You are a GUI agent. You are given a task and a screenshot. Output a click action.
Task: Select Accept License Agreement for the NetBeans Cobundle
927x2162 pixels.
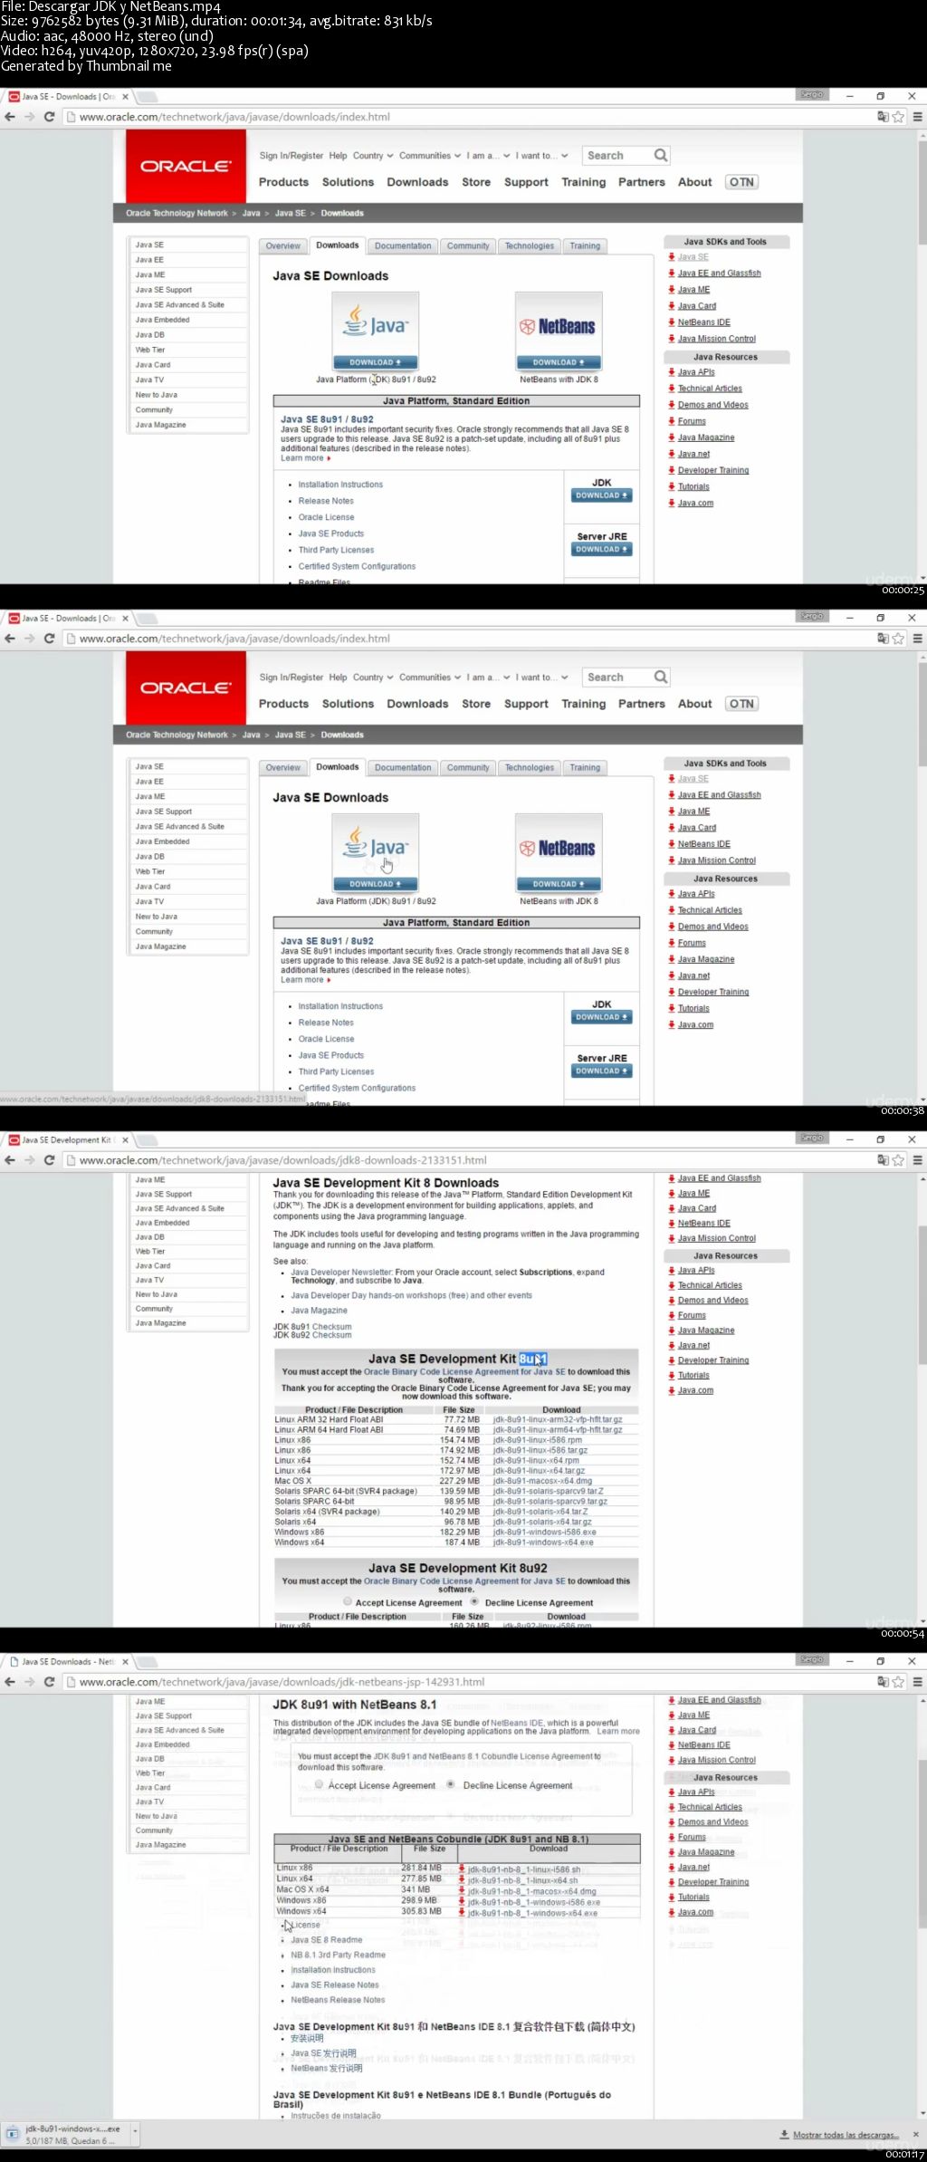(319, 1784)
